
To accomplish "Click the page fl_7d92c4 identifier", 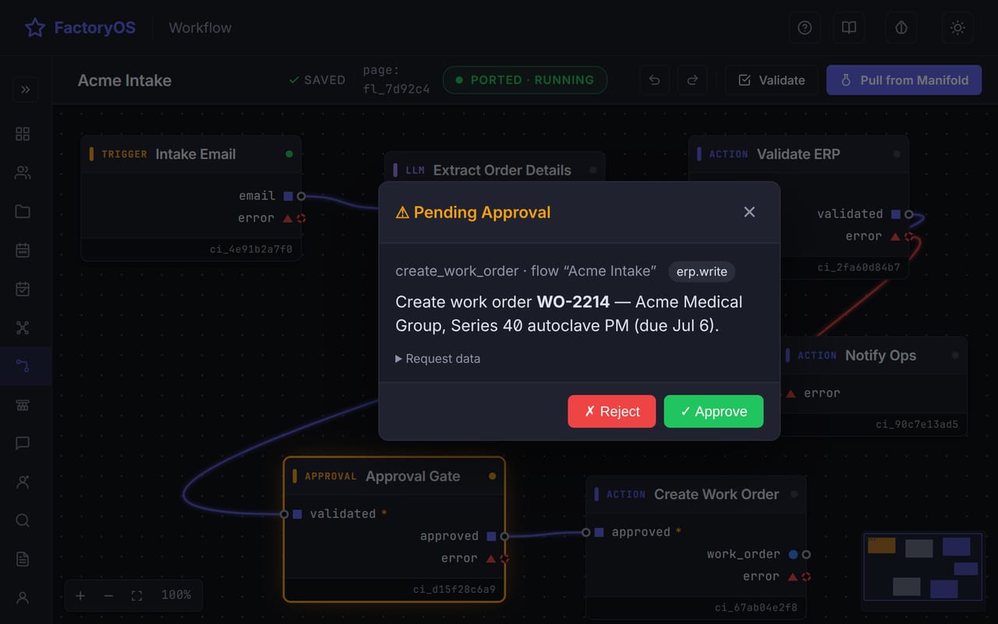I will [396, 80].
